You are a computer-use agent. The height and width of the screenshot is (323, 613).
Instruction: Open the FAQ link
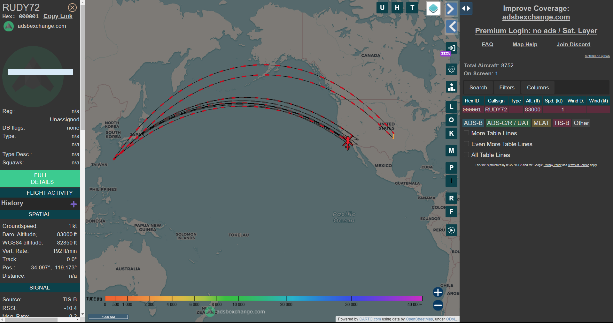487,44
